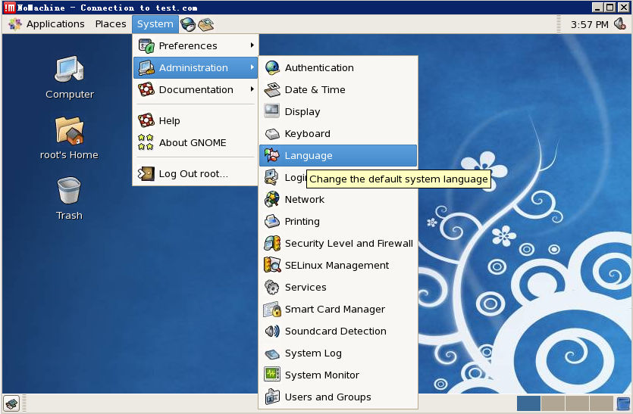Click the Printing printer icon

click(x=271, y=221)
